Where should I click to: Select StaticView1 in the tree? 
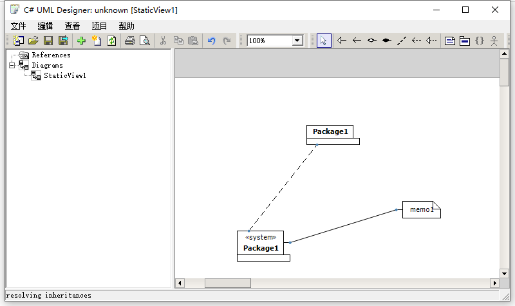point(65,75)
